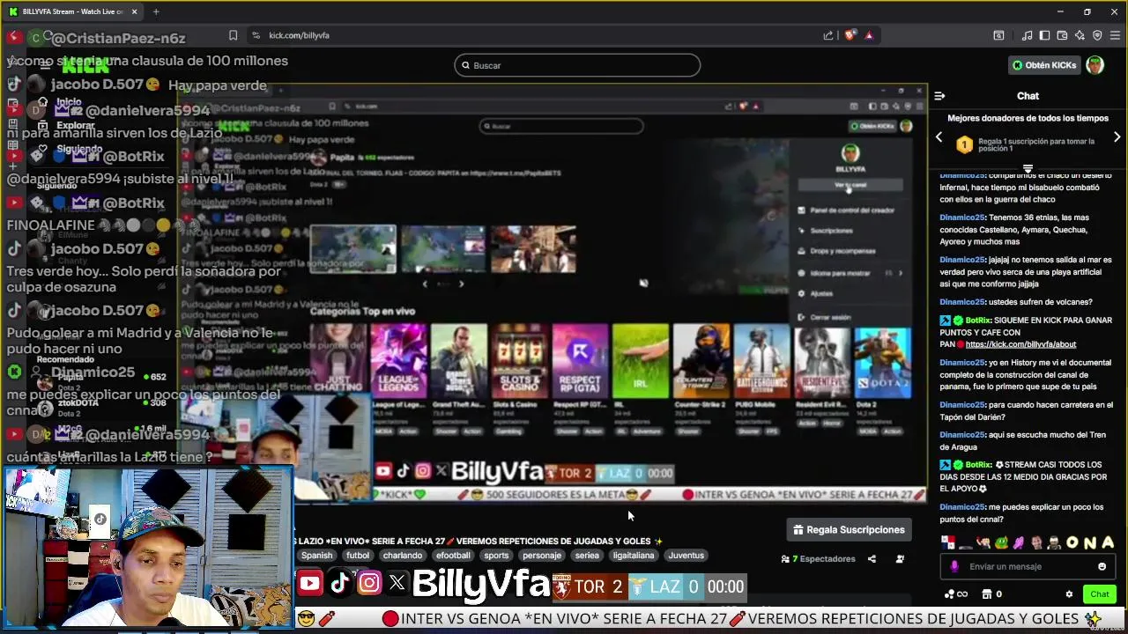Focus the Buscar search field
This screenshot has width=1128, height=634.
(577, 65)
